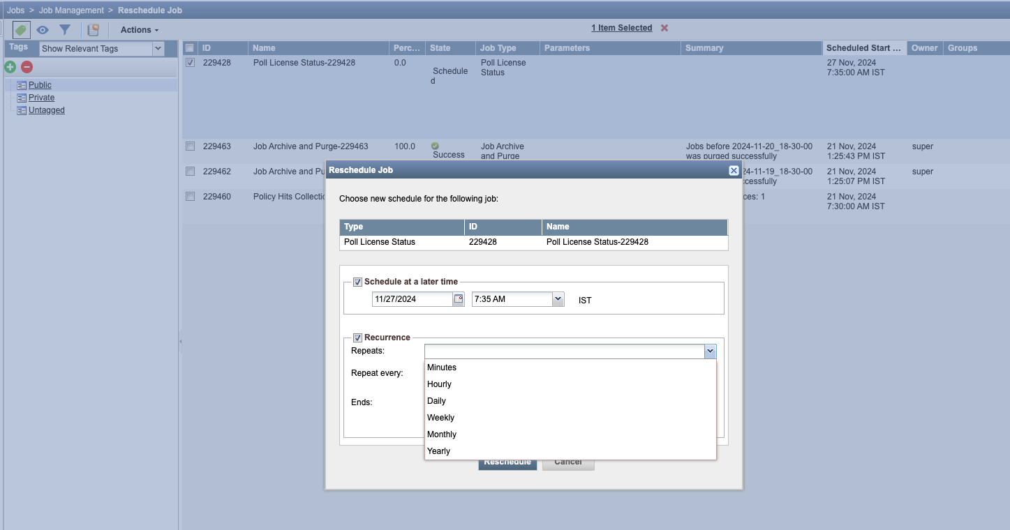Screen dimensions: 1010x530
Task: Sort by the Job Type column header
Action: (507, 48)
